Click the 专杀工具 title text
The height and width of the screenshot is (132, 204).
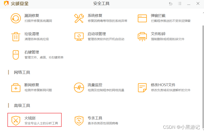(x=95, y=118)
